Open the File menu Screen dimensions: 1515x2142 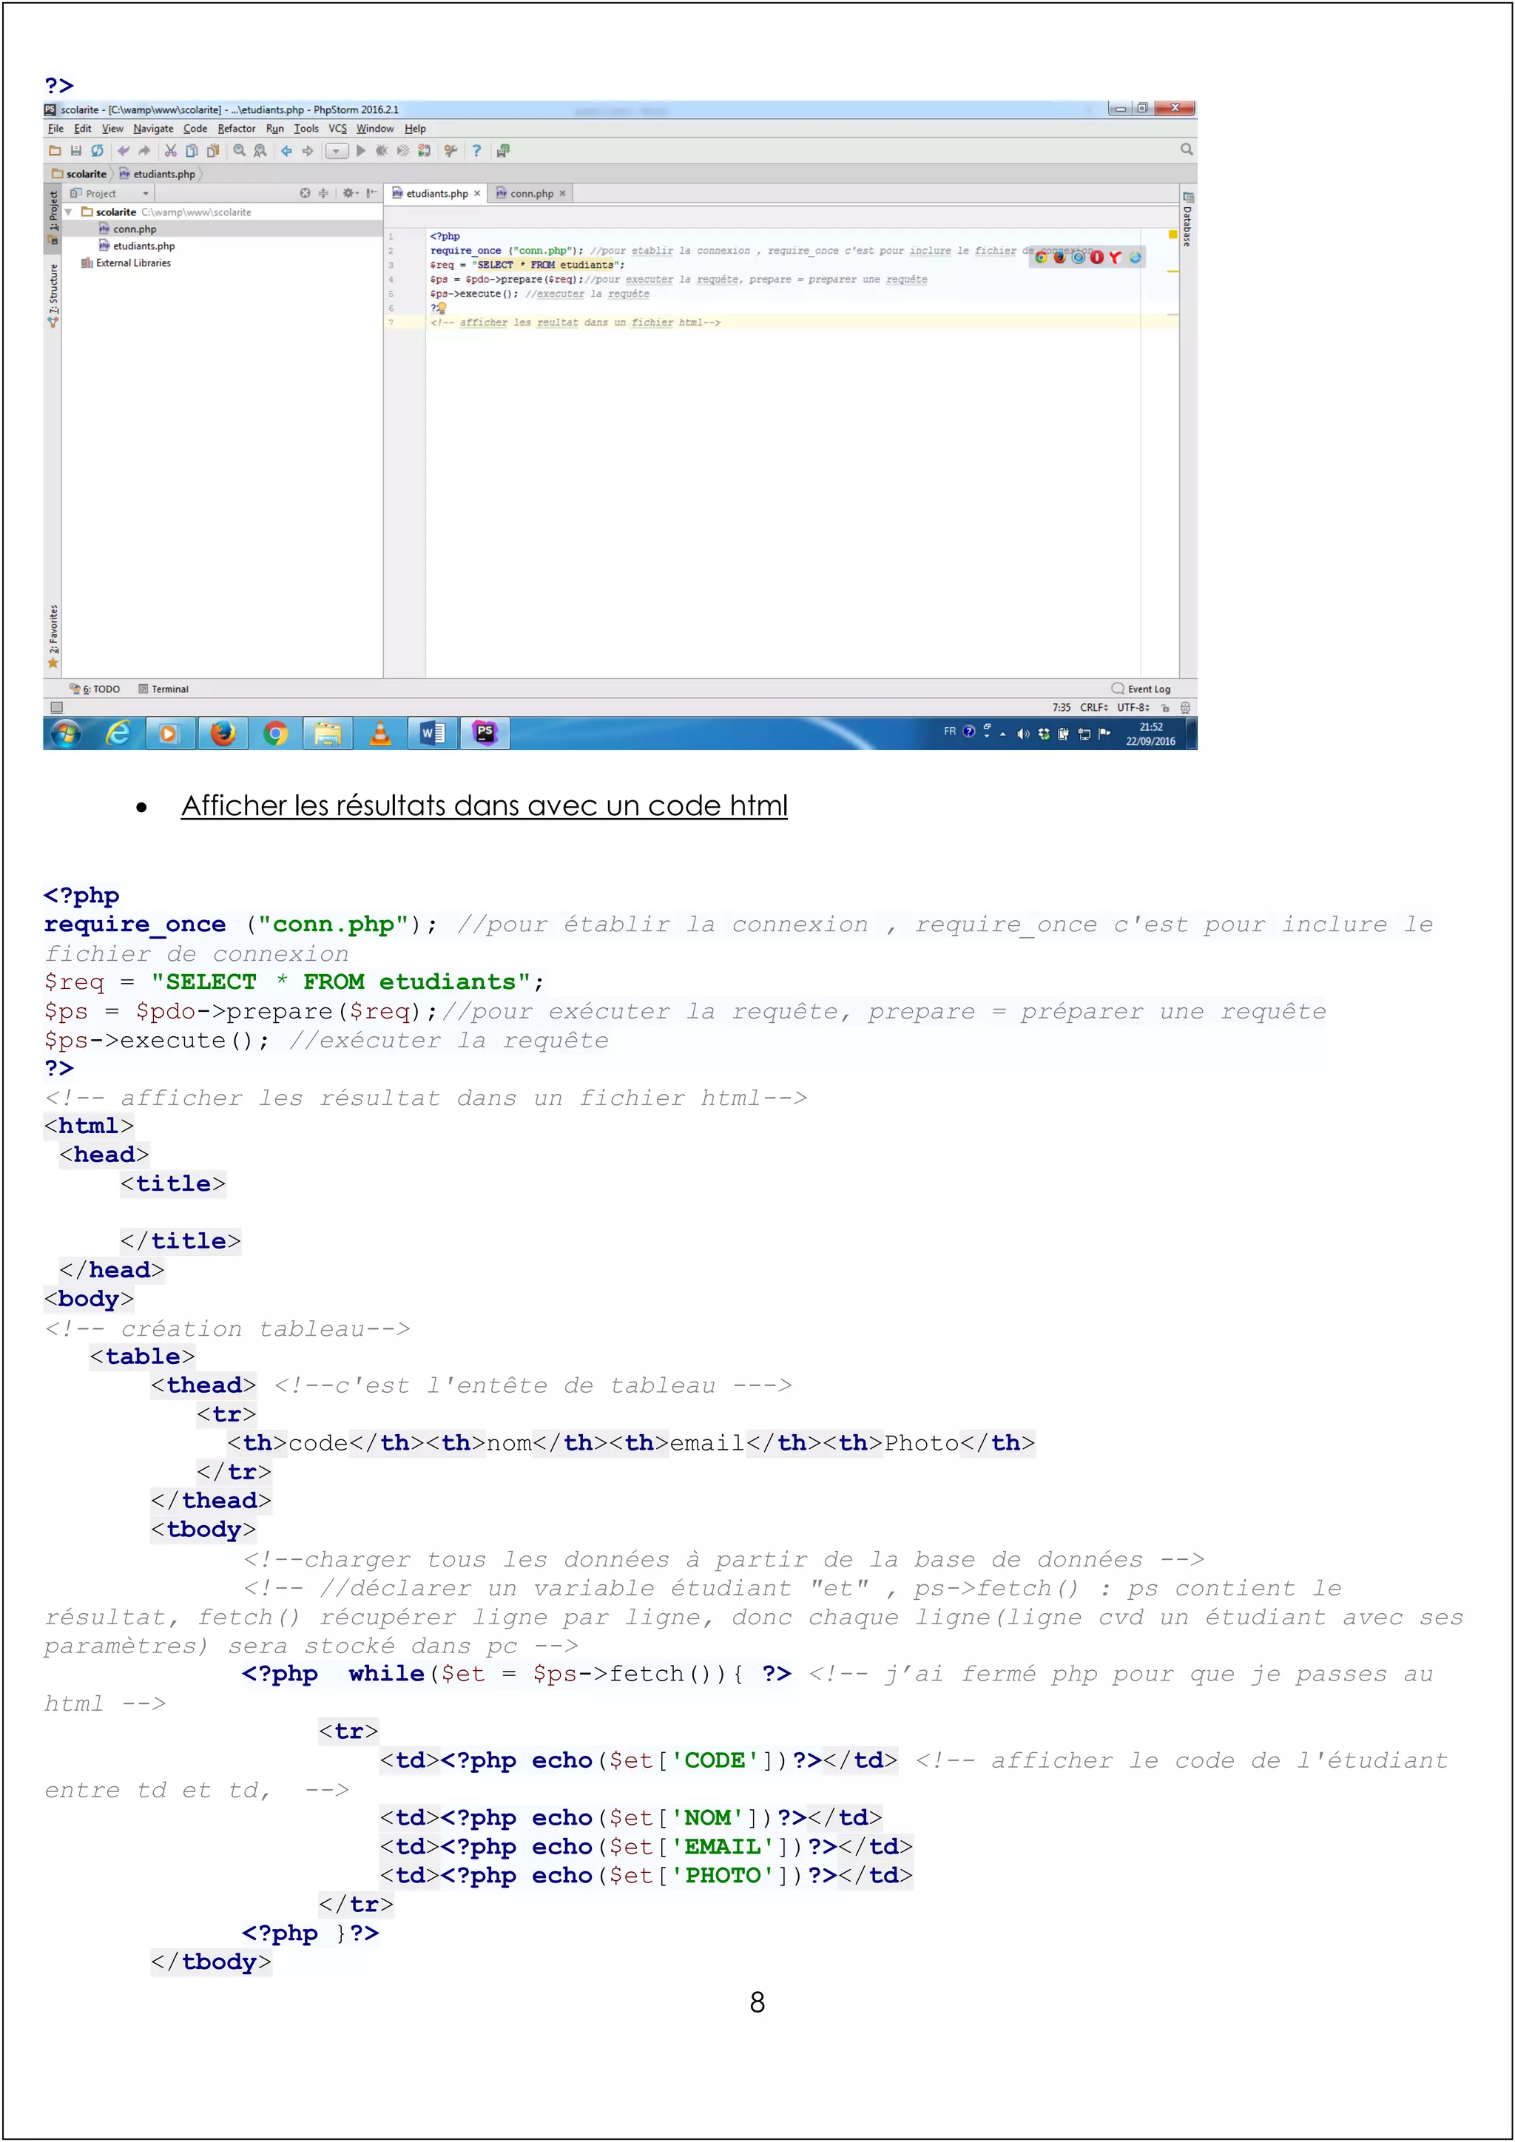tap(56, 129)
